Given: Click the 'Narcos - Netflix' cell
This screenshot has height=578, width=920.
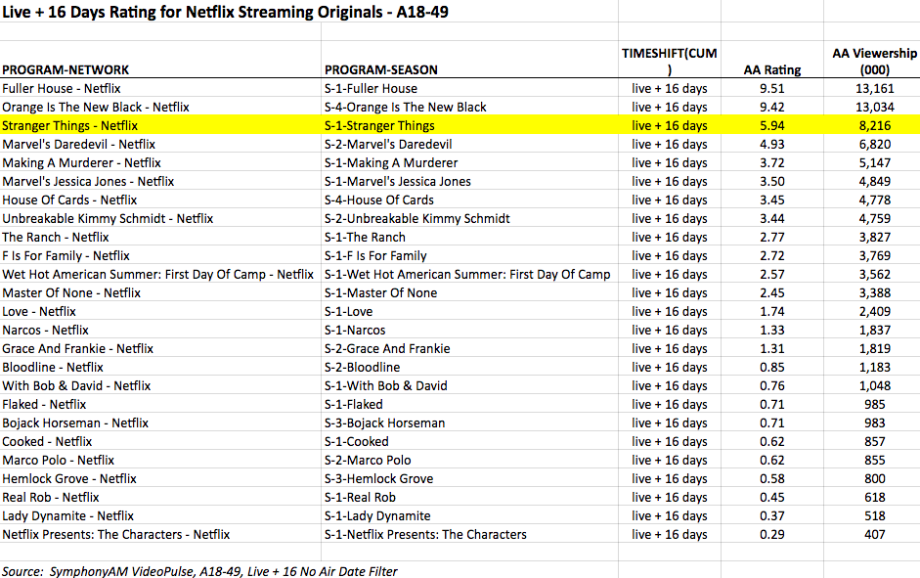Looking at the screenshot, I should click(45, 331).
